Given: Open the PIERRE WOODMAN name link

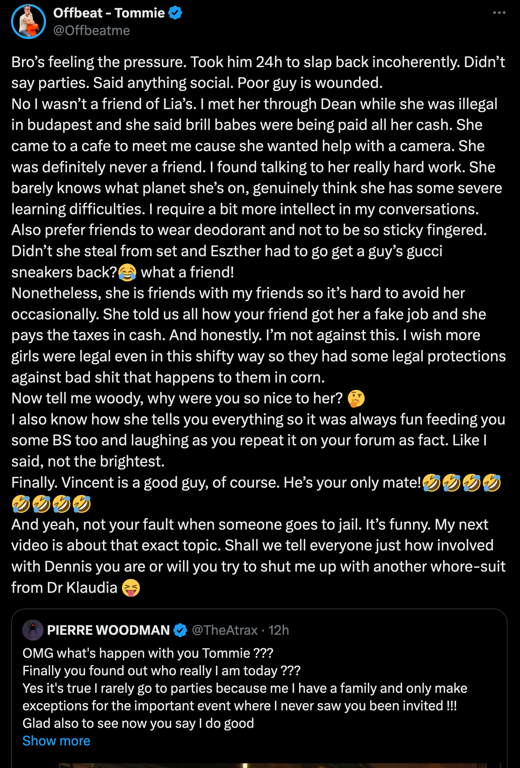Looking at the screenshot, I should point(108,630).
